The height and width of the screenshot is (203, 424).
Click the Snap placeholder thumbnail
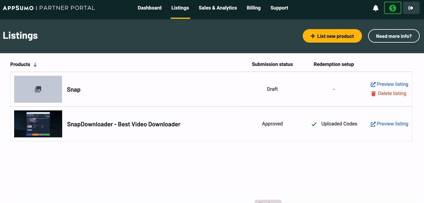pos(38,89)
